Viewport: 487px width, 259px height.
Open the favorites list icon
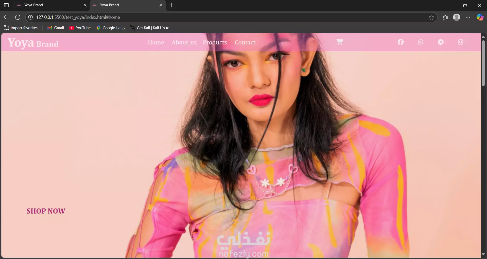pyautogui.click(x=445, y=17)
